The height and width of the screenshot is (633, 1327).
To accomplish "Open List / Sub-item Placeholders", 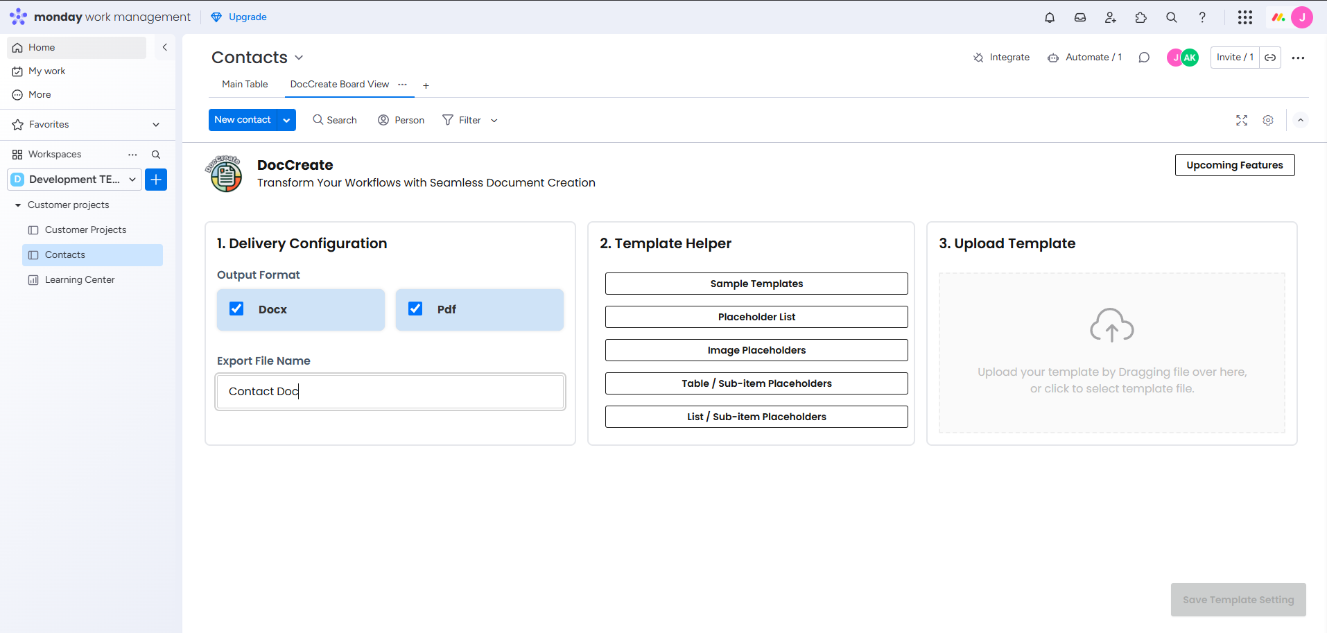I will click(756, 417).
